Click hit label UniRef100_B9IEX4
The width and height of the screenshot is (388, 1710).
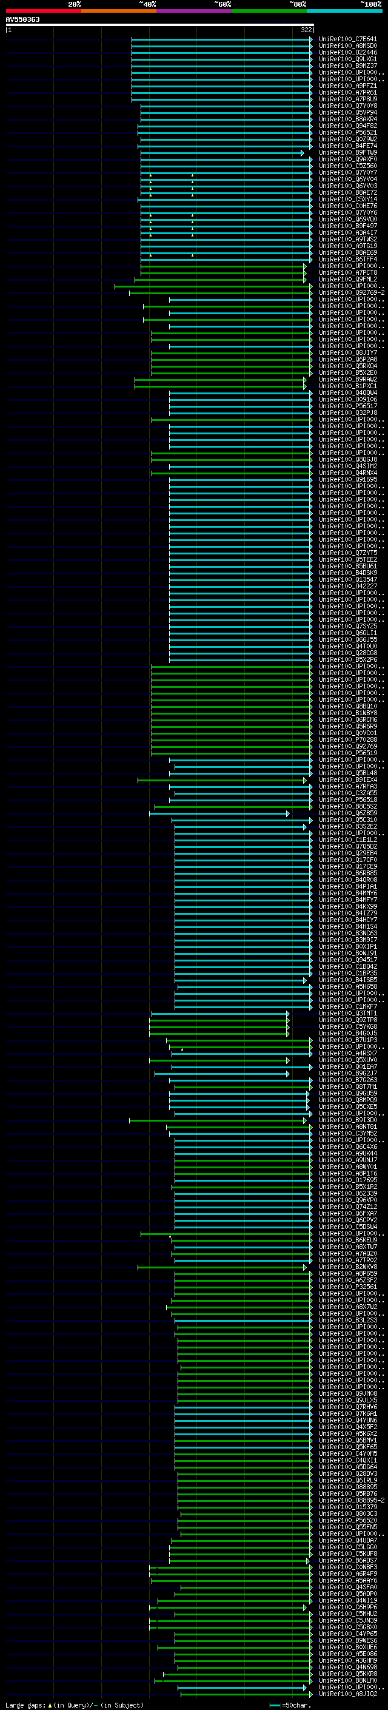348,780
